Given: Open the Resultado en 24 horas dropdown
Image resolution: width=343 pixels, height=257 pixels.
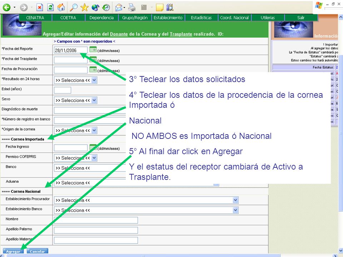Looking at the screenshot, I should (x=75, y=80).
